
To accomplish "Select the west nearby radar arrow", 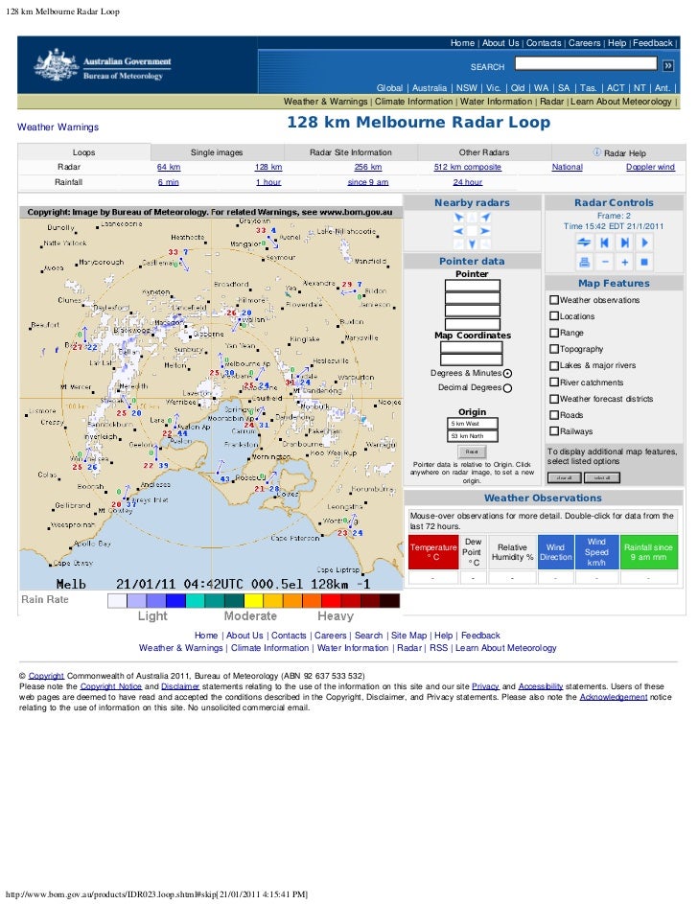I will click(459, 231).
